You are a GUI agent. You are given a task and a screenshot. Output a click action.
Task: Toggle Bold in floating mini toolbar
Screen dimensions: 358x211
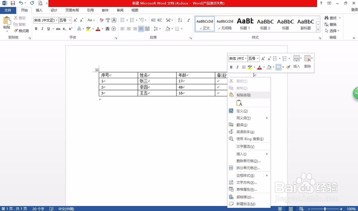[x=231, y=67]
